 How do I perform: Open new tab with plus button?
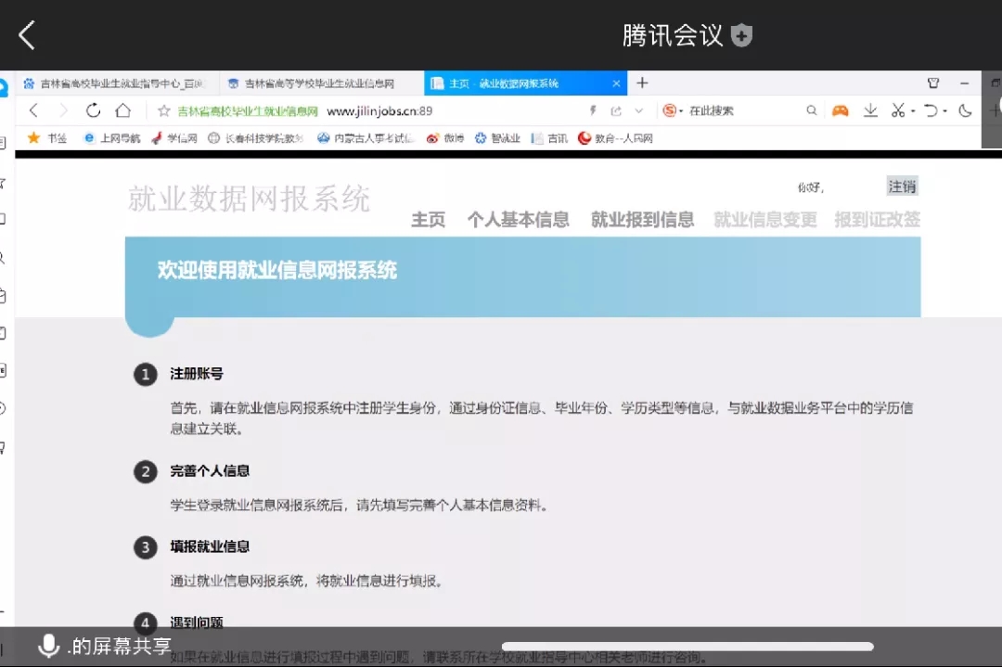pos(642,83)
